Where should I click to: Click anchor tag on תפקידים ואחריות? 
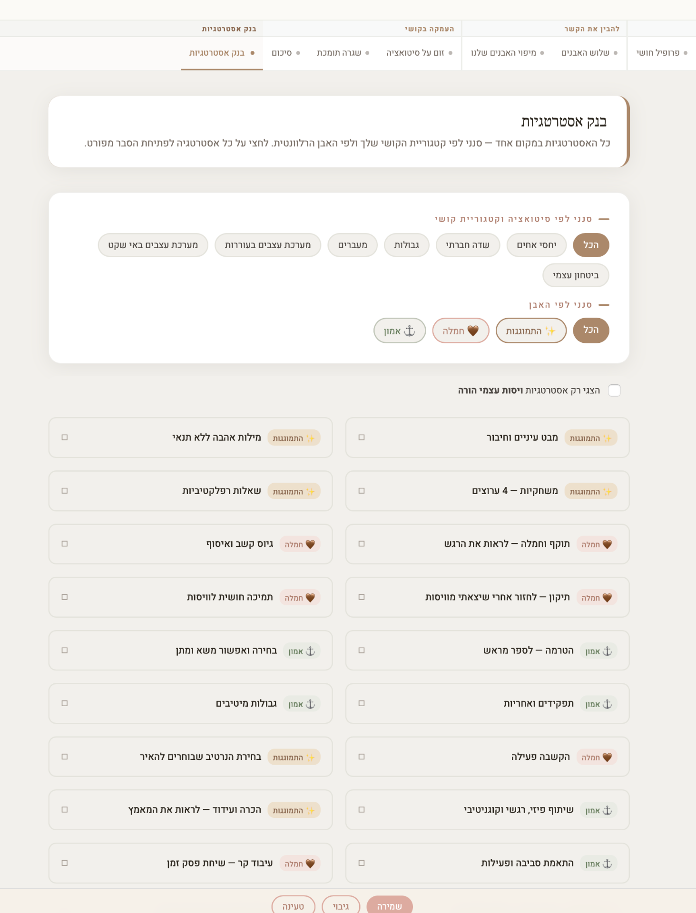tap(598, 704)
